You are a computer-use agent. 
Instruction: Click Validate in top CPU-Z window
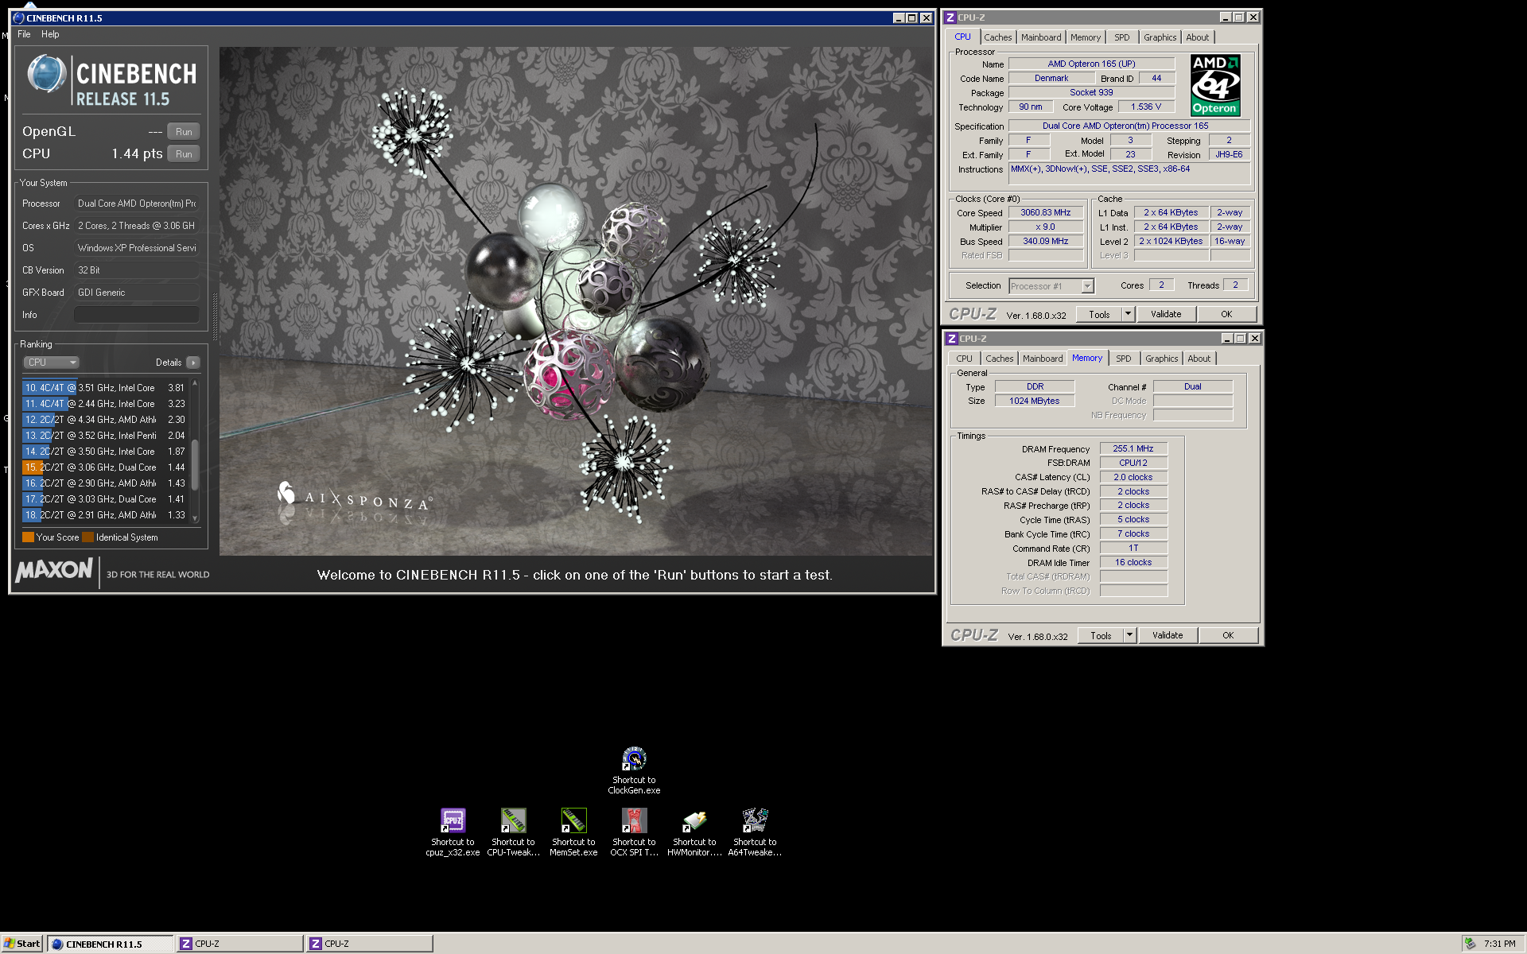click(1166, 315)
